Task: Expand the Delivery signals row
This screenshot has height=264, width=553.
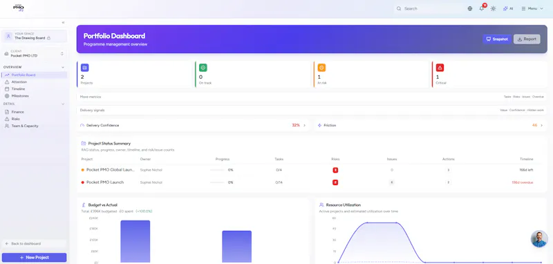Action: [312, 110]
